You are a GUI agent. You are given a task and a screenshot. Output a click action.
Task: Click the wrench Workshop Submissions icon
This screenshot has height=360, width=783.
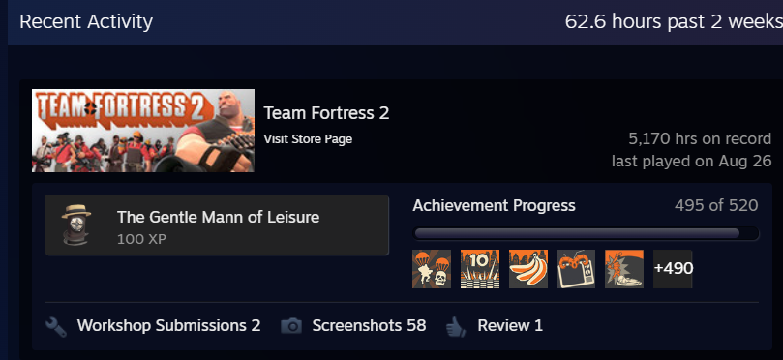click(x=56, y=326)
